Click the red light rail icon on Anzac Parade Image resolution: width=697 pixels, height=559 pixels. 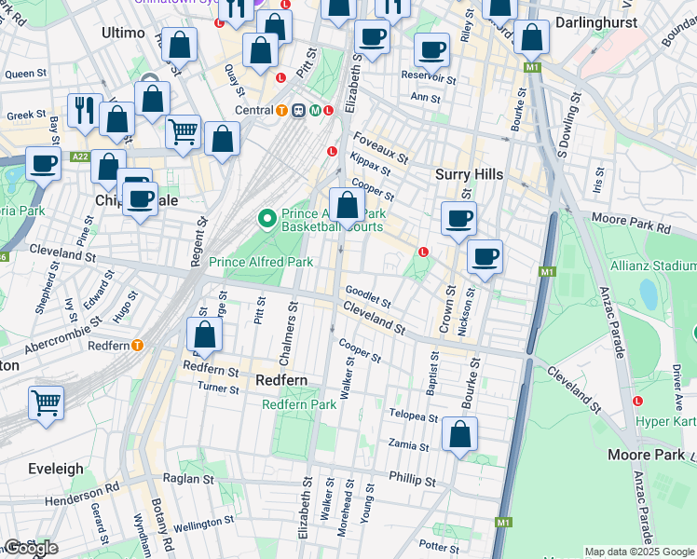click(x=637, y=401)
